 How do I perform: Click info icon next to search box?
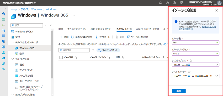tap(93, 50)
